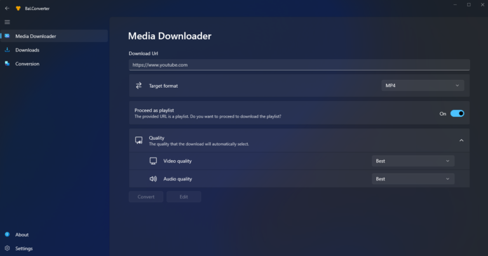Click the Video quality label

coord(177,161)
